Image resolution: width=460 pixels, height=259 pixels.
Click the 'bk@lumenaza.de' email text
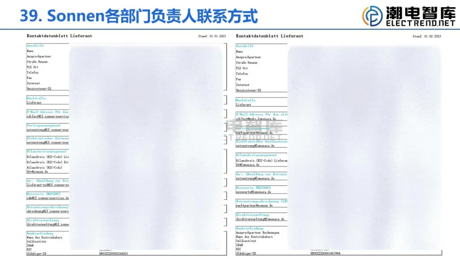[x=247, y=165]
